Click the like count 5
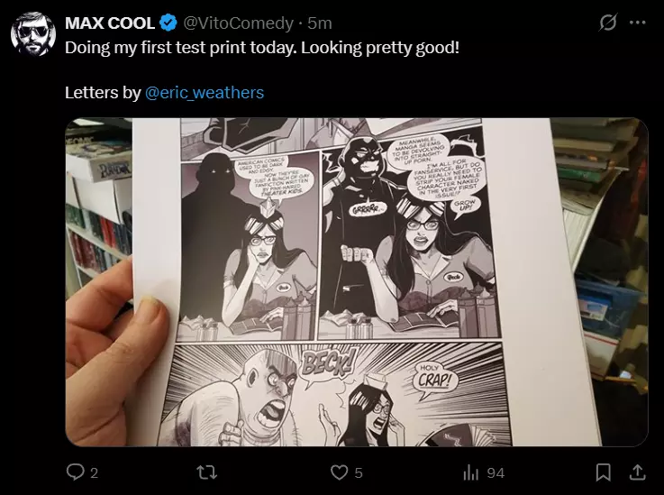This screenshot has height=495, width=664. point(359,473)
